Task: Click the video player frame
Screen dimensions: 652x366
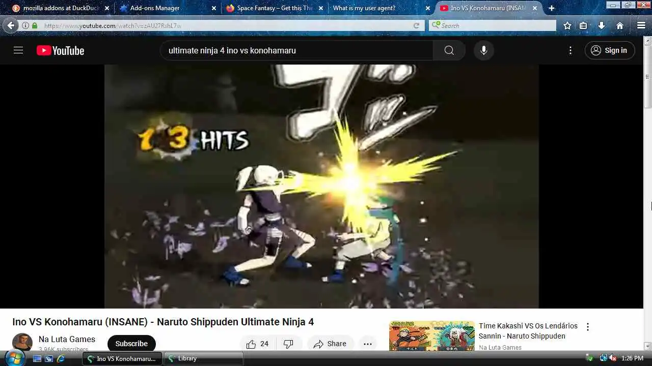Action: point(321,186)
